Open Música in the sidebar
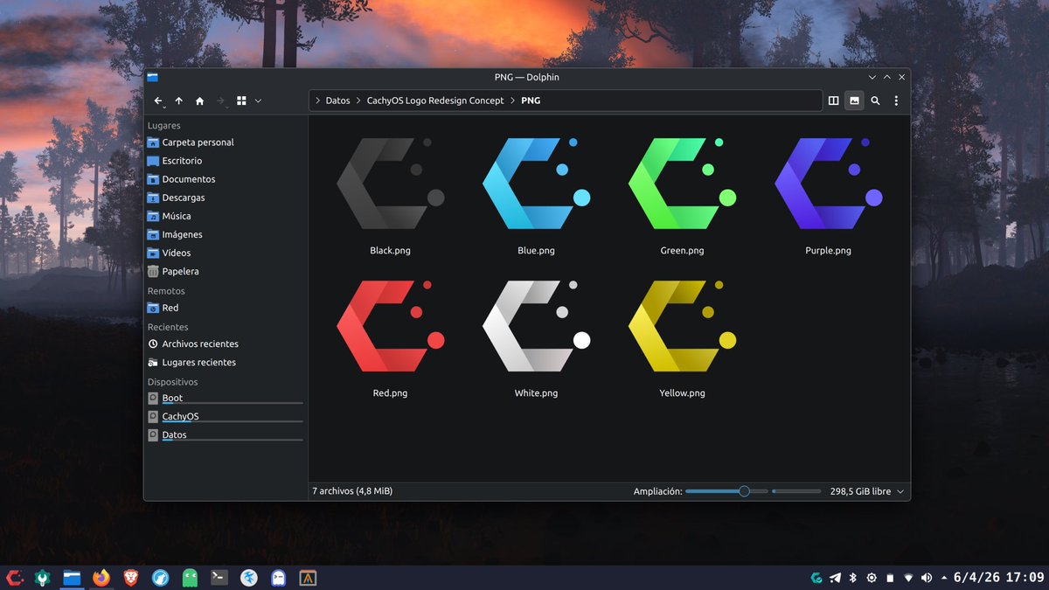Image resolution: width=1049 pixels, height=590 pixels. 226,216
